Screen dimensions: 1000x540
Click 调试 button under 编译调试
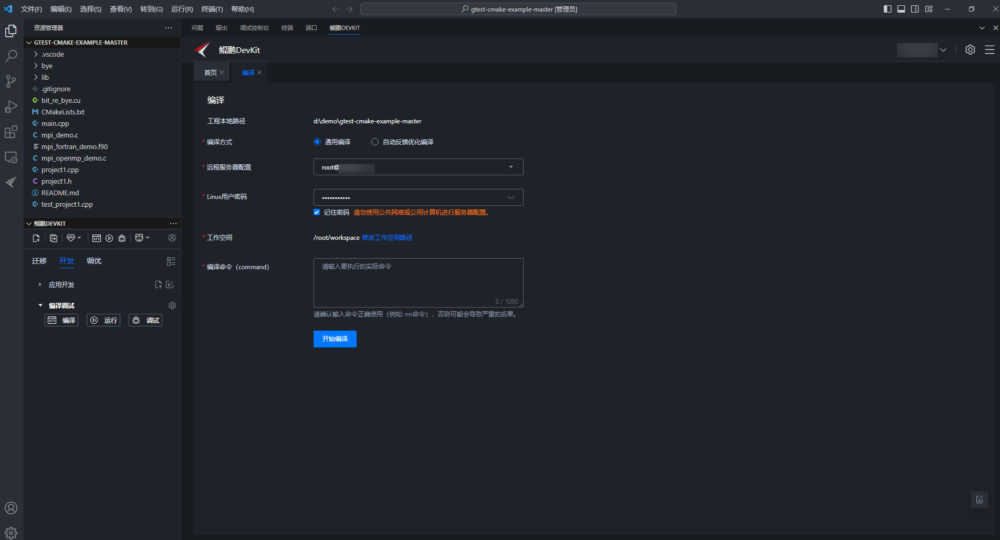coord(145,320)
